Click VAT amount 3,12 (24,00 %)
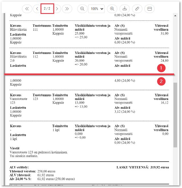Viewport: 182px width, 188px height. 125,112
